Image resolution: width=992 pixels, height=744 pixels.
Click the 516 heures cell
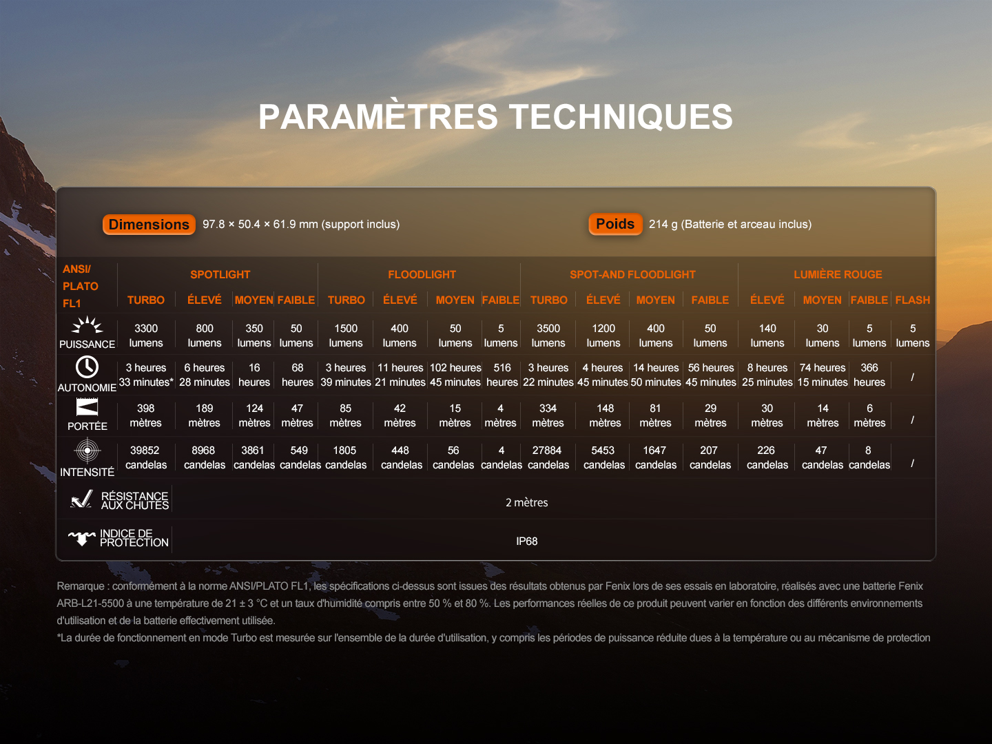coord(502,375)
